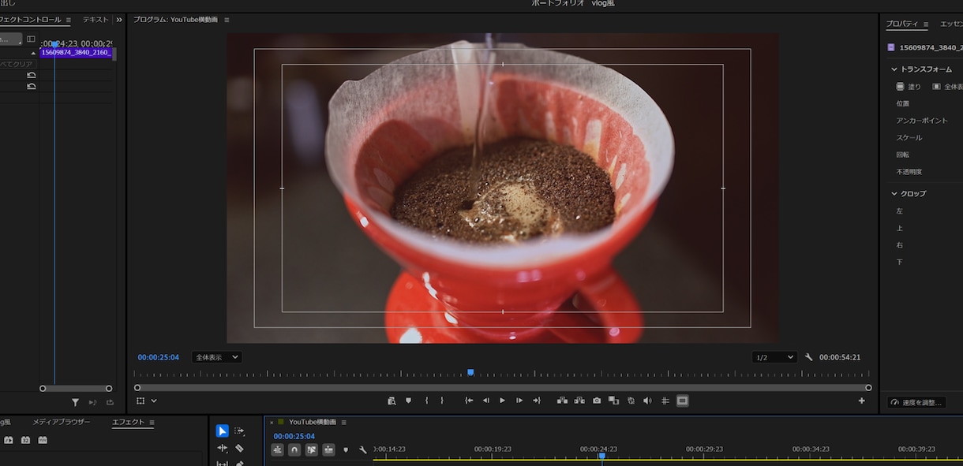
Task: Select the Razor tool
Action: coord(240,448)
